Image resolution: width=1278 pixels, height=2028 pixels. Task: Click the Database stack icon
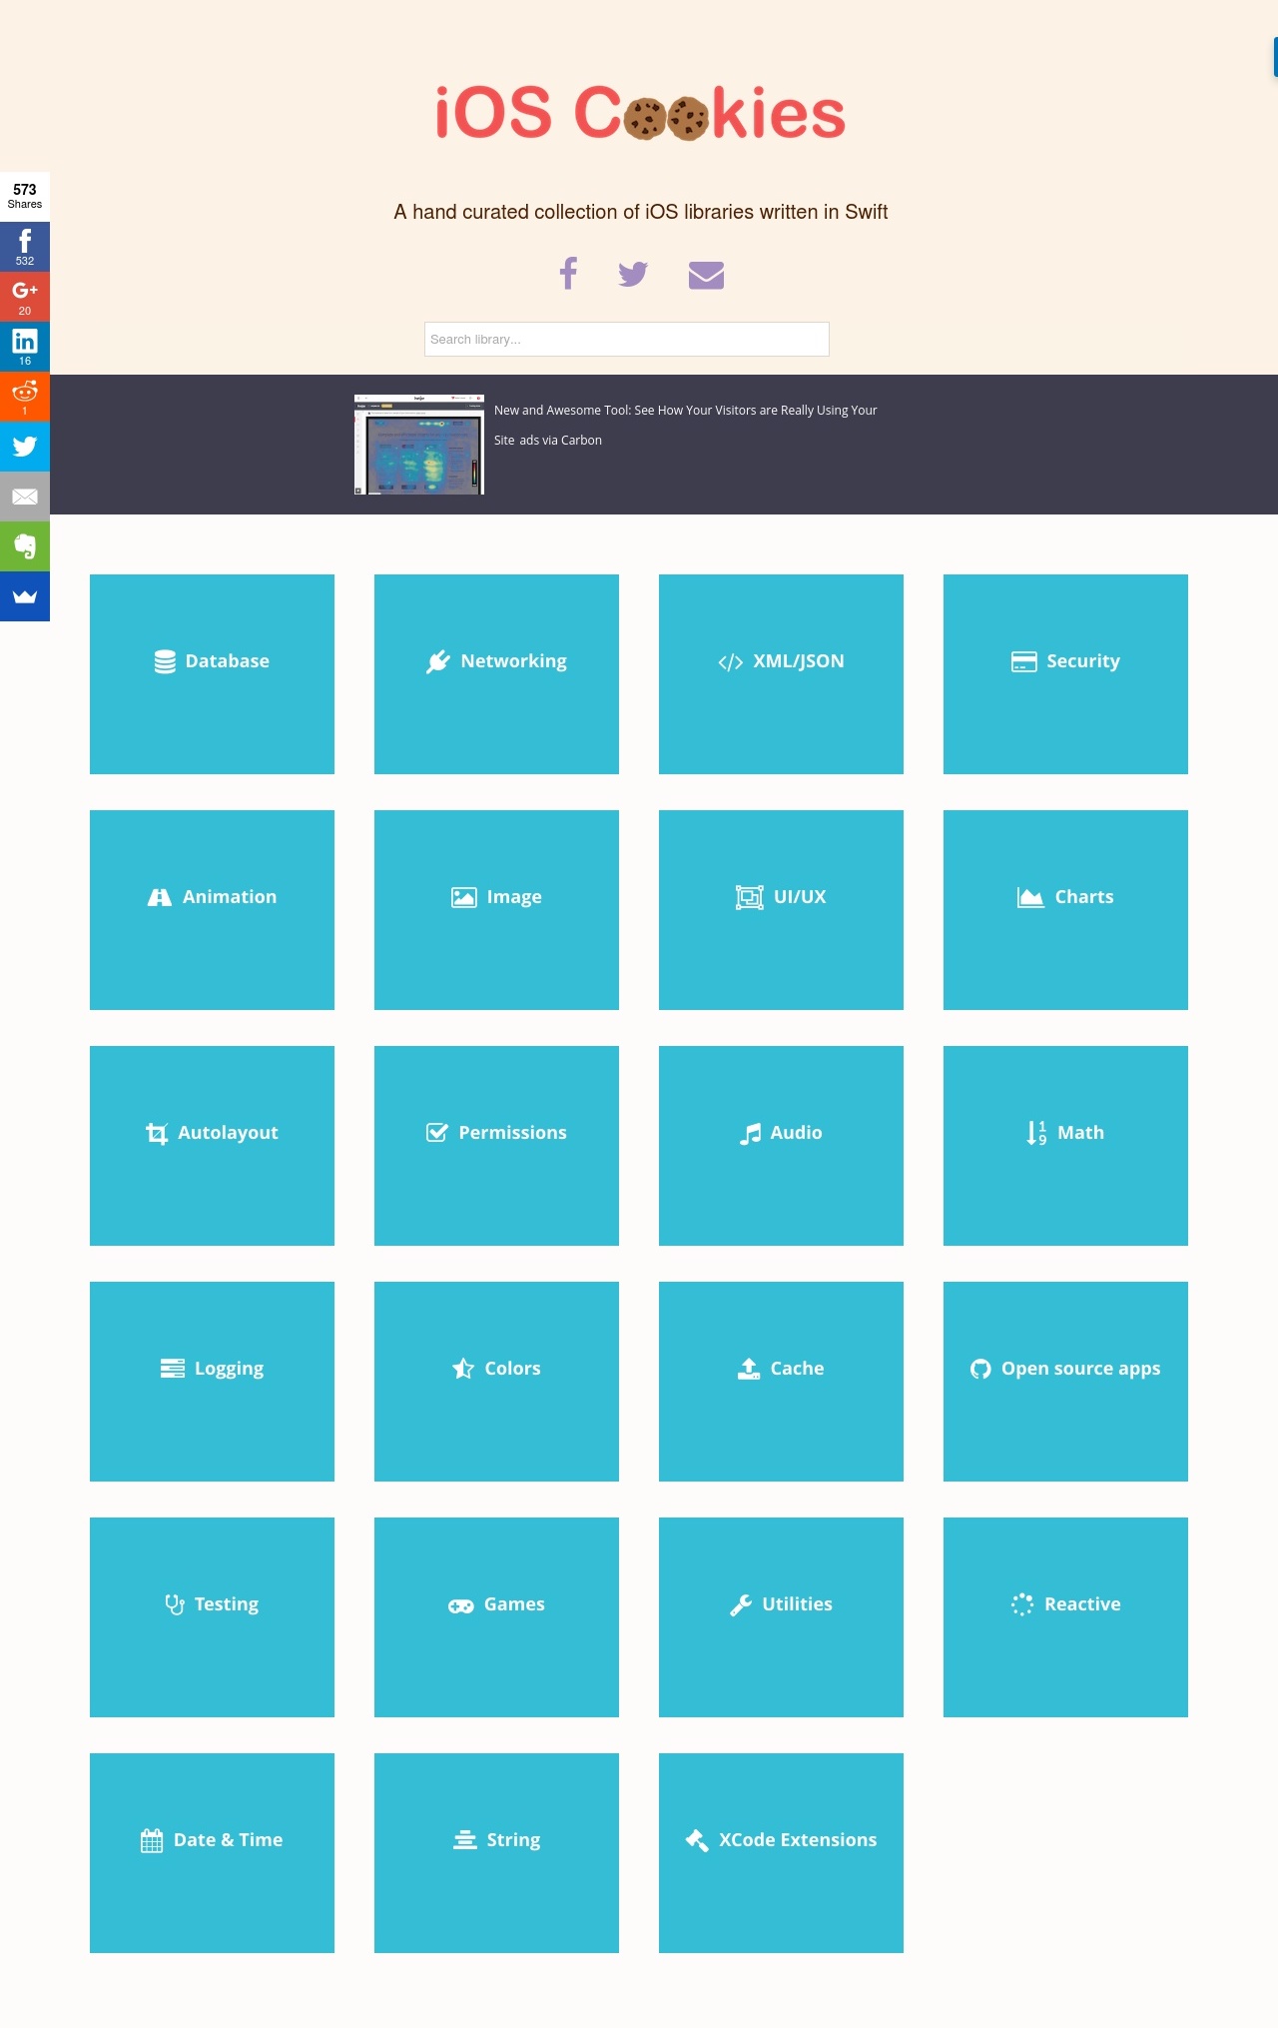pos(166,661)
